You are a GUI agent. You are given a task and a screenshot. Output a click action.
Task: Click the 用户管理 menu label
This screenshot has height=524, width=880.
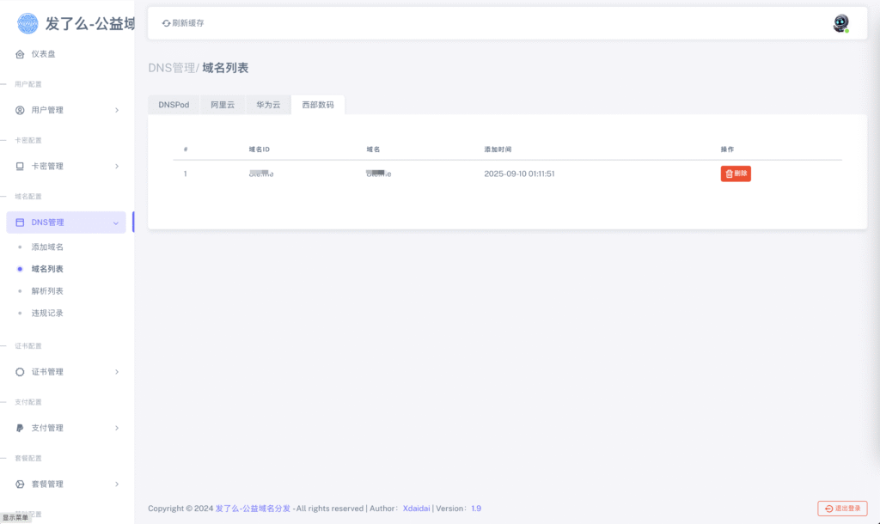tap(47, 110)
